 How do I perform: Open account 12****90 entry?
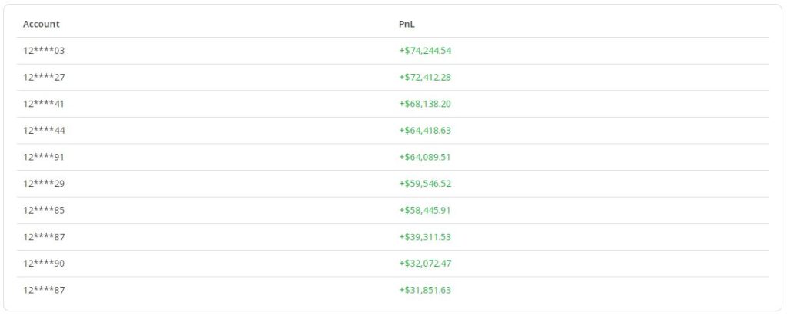(x=44, y=263)
